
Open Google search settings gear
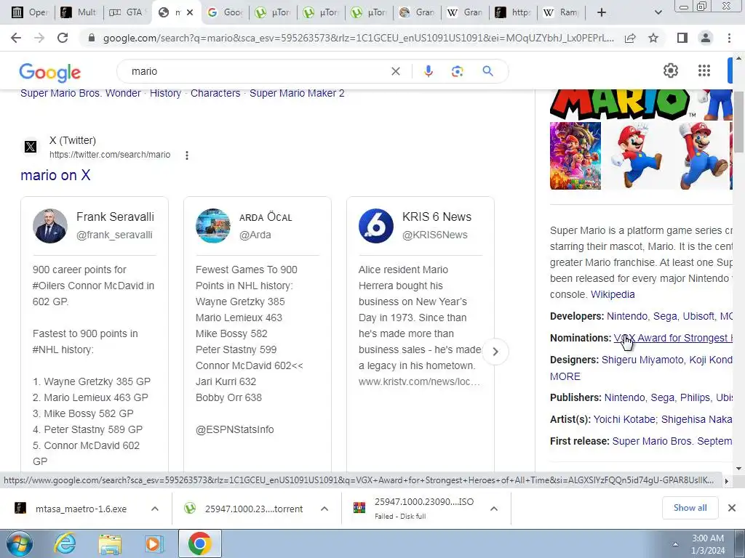(670, 70)
